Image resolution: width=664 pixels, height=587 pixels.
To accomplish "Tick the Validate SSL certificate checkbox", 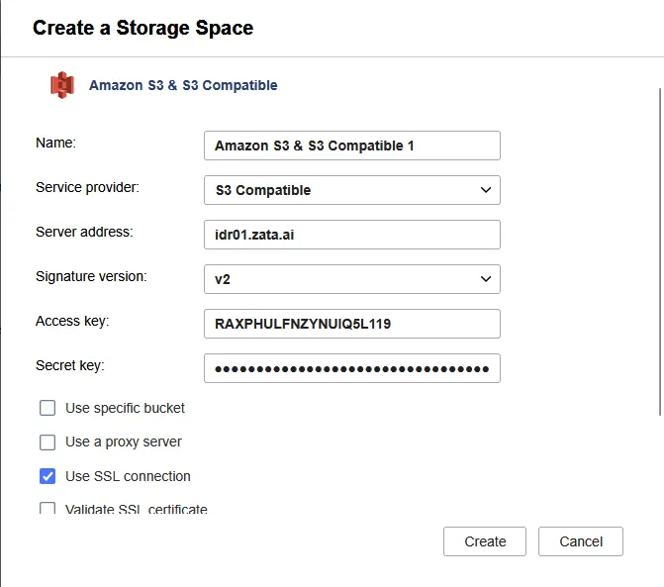I will 47,508.
